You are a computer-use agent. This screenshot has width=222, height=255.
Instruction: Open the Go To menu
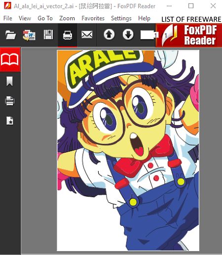[45, 18]
